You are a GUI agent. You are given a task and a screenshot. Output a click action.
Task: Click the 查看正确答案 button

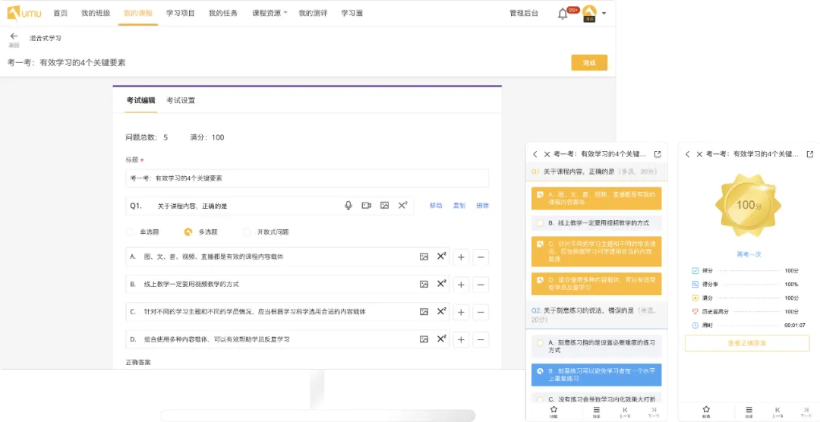coord(746,343)
